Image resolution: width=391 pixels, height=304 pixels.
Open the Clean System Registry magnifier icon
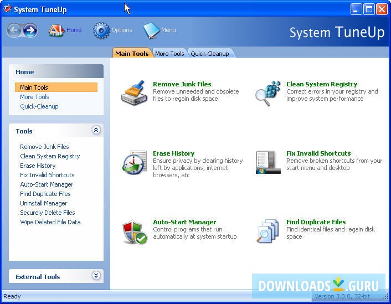(x=268, y=93)
